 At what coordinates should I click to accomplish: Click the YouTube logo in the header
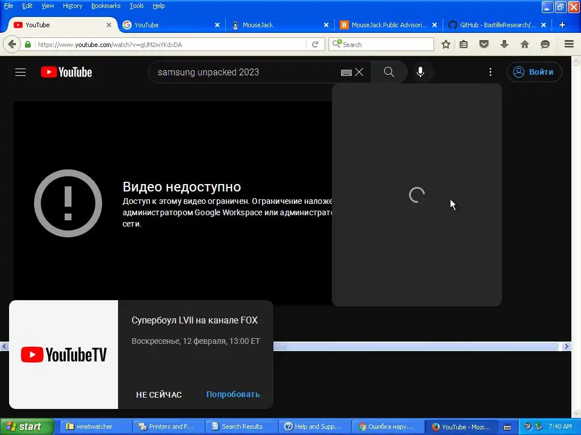pos(66,72)
